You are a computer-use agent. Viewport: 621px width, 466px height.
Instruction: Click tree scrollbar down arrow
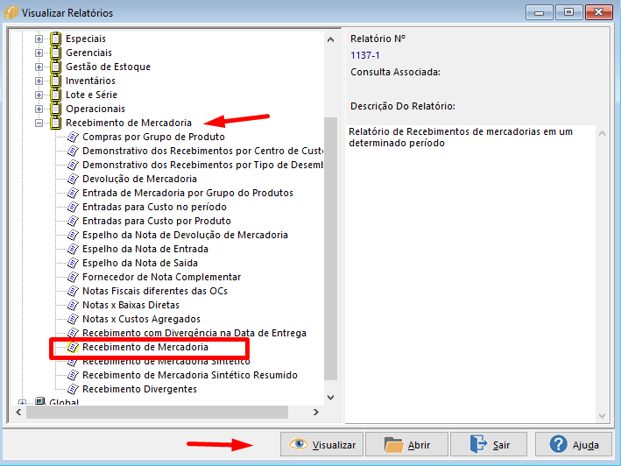click(x=331, y=397)
